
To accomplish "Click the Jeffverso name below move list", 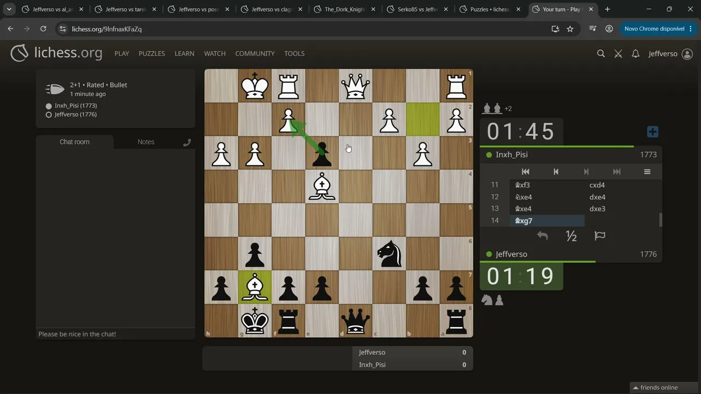I will click(x=512, y=254).
